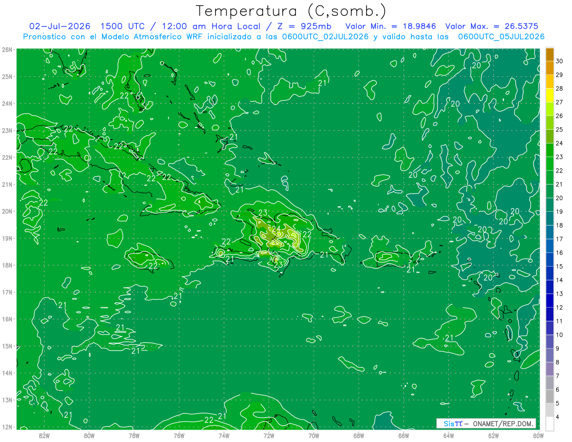This screenshot has height=442, width=572.
Task: Select the "0600UTC_05JUL2026" valid-until timestamp
Action: point(501,37)
